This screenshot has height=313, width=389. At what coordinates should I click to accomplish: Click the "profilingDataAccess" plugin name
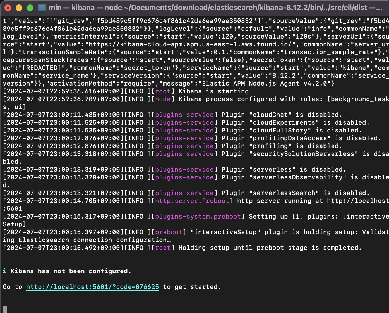[290, 138]
